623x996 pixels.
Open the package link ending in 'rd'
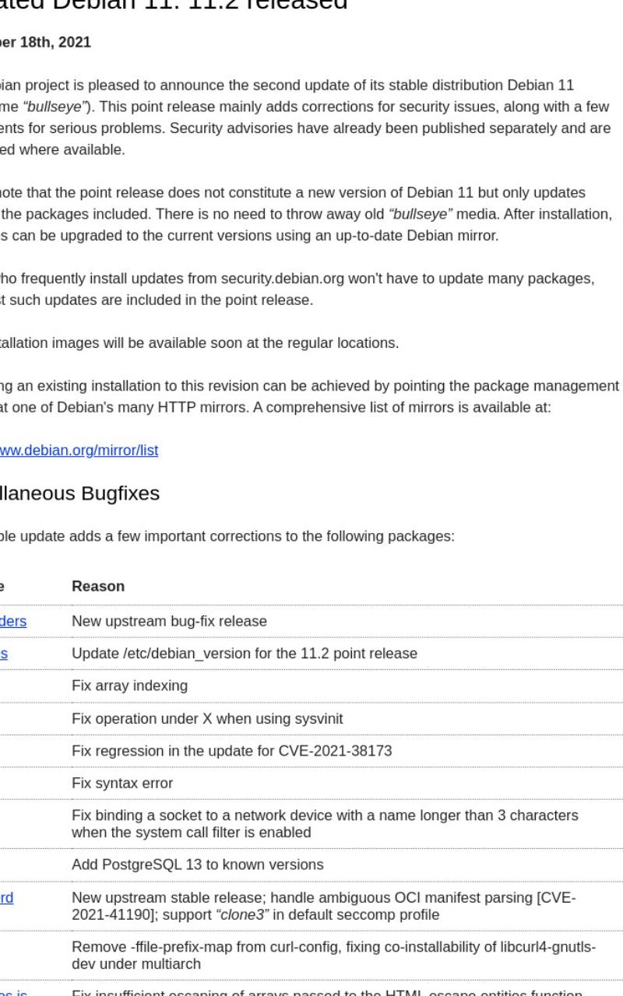pos(6,898)
